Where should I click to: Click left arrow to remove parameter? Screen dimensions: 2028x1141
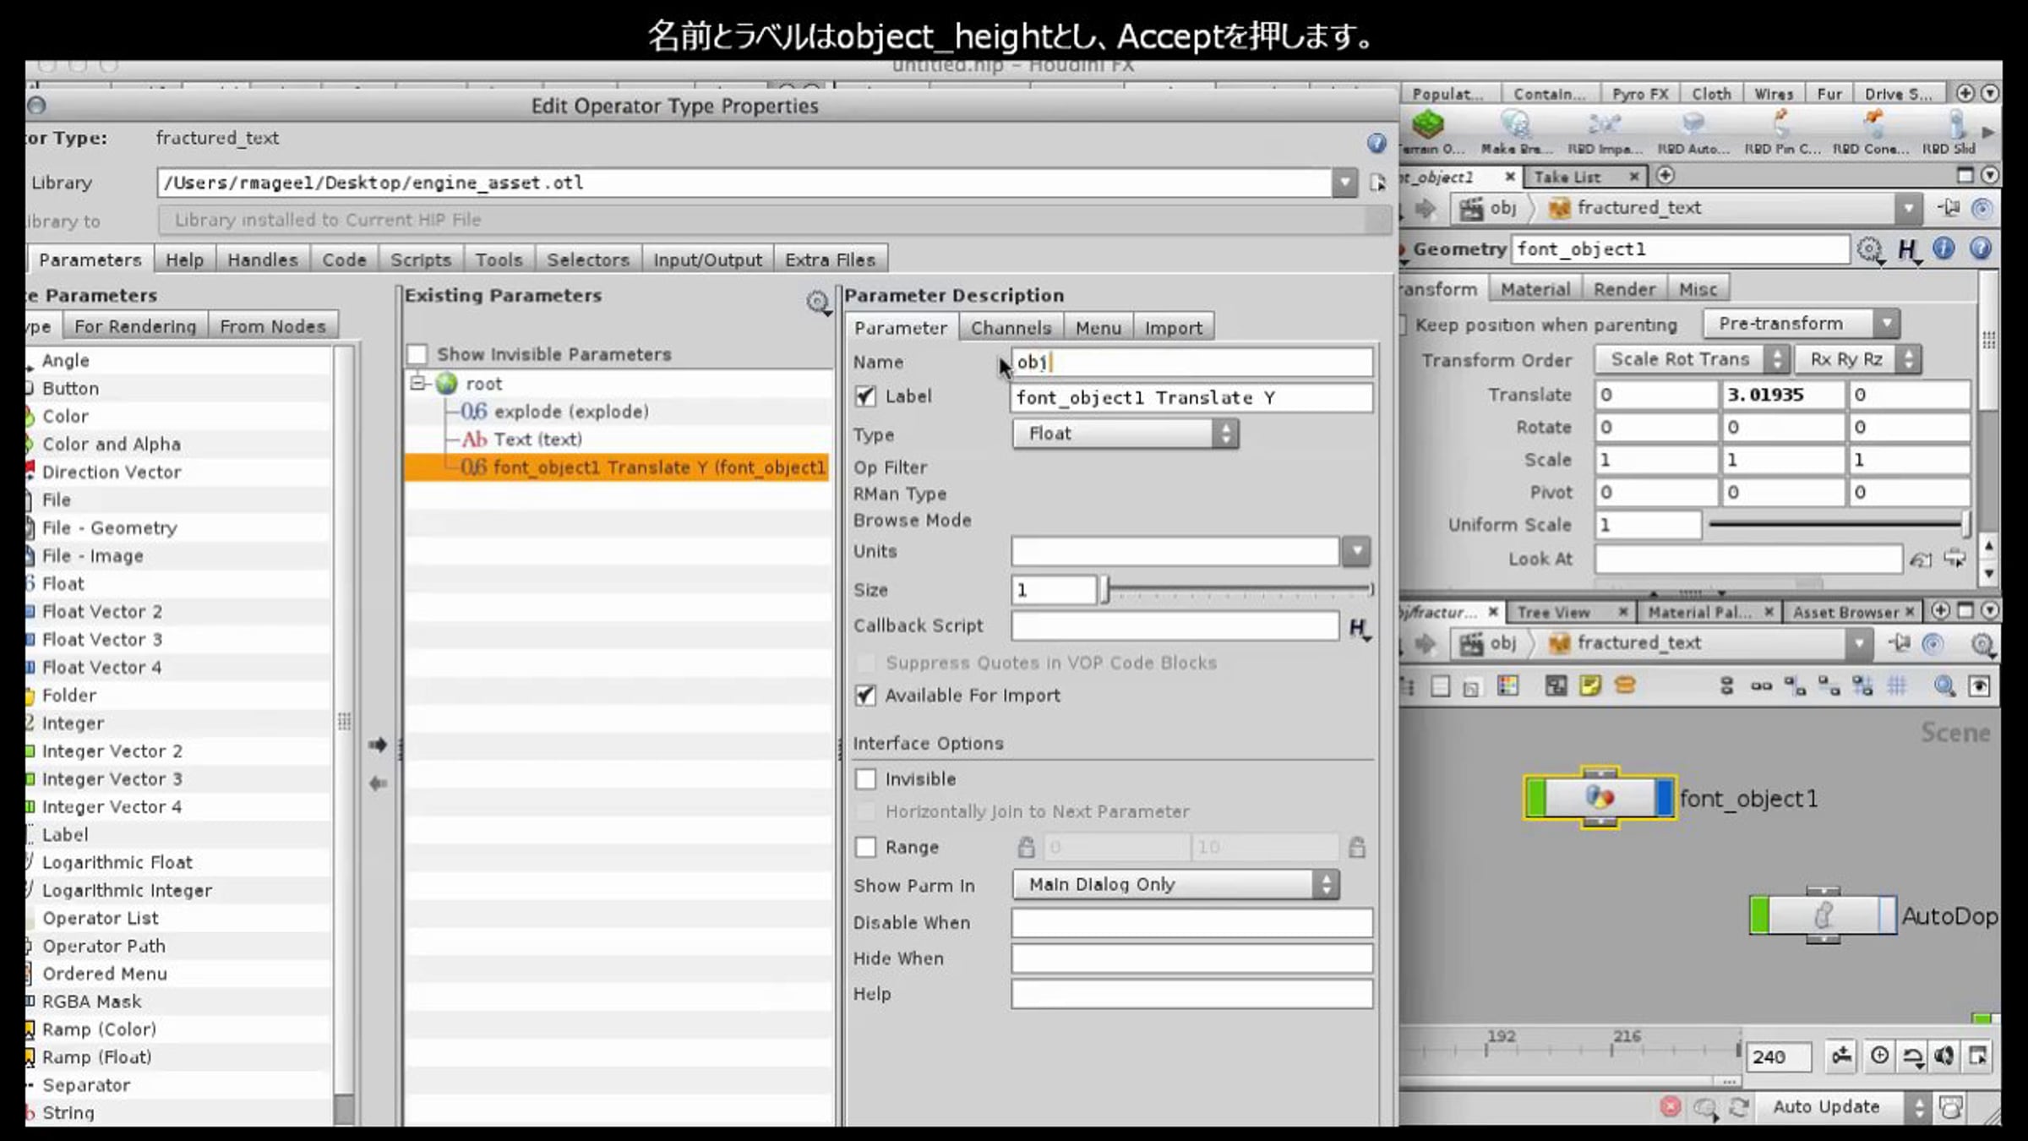point(378,783)
